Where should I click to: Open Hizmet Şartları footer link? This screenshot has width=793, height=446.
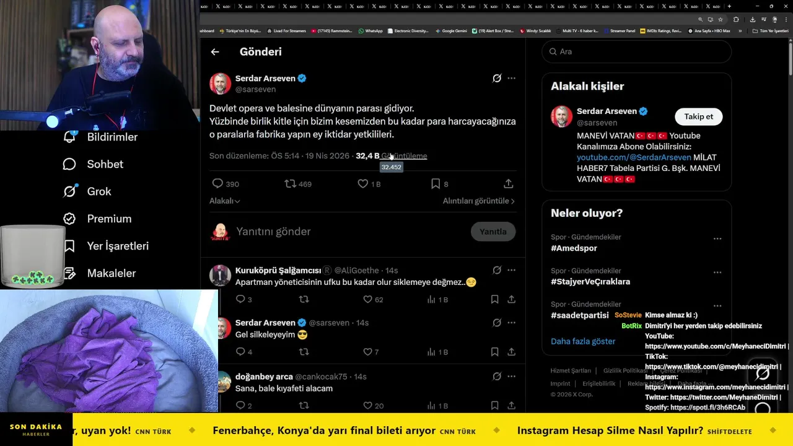(571, 371)
